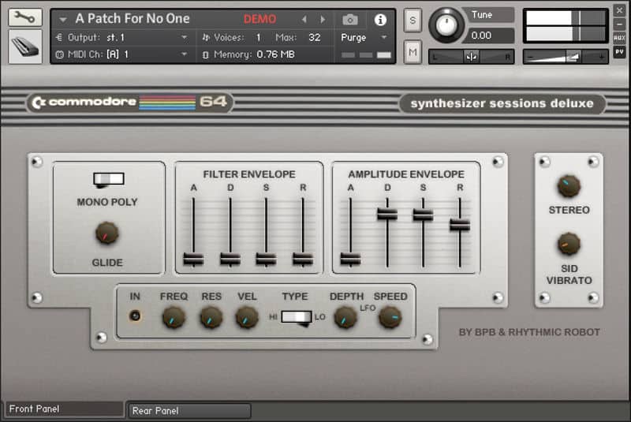Solo the instrument with S button
This screenshot has width=631, height=422.
pyautogui.click(x=412, y=21)
